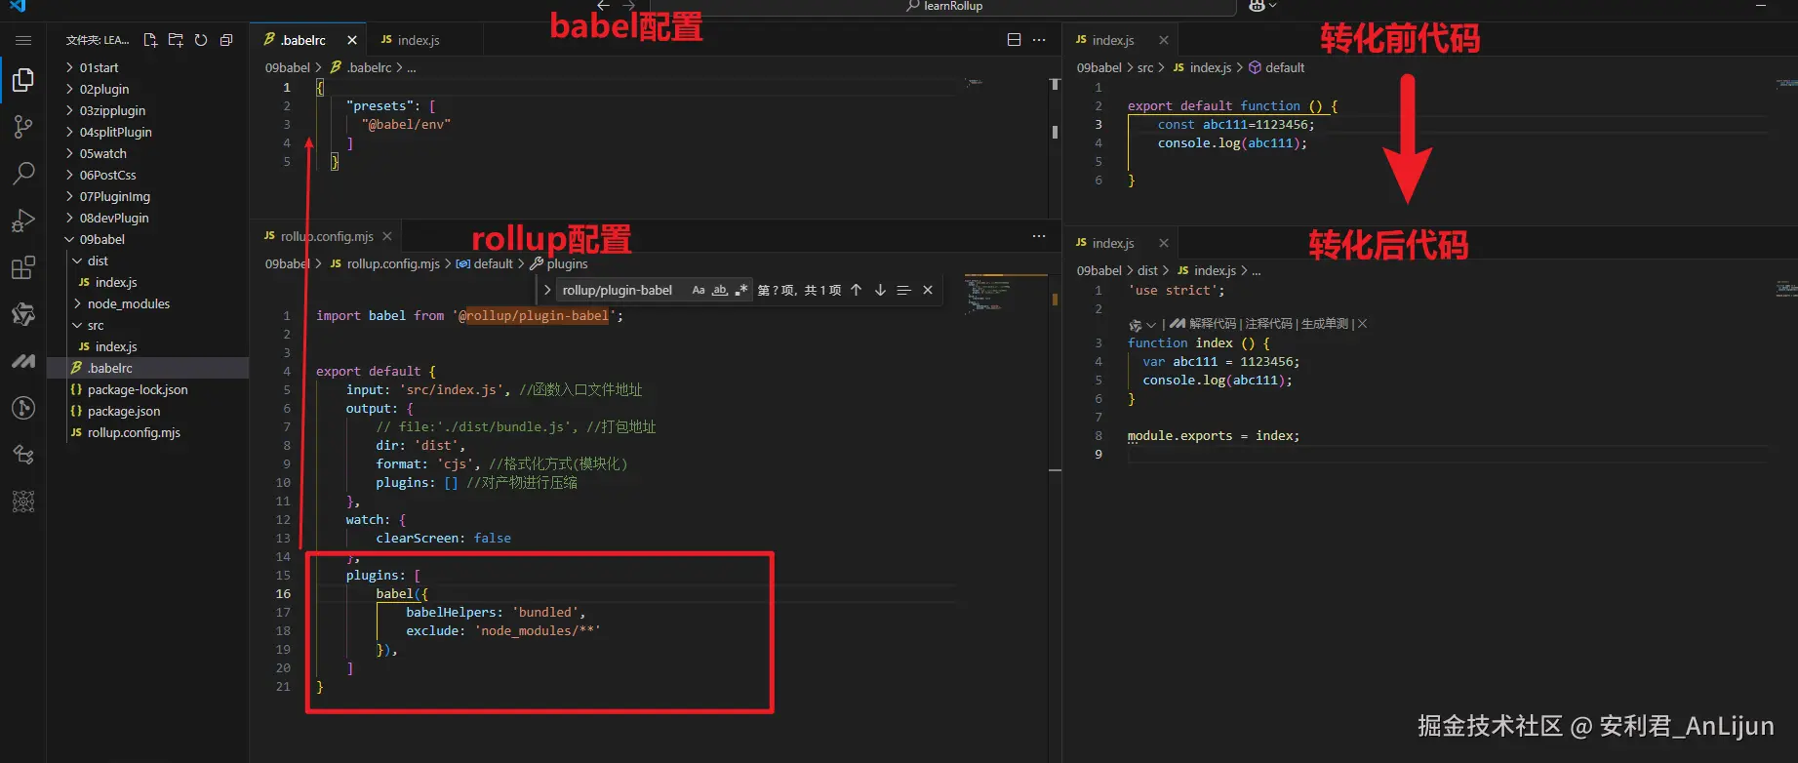Open the Source Control view
This screenshot has width=1798, height=763.
click(23, 127)
